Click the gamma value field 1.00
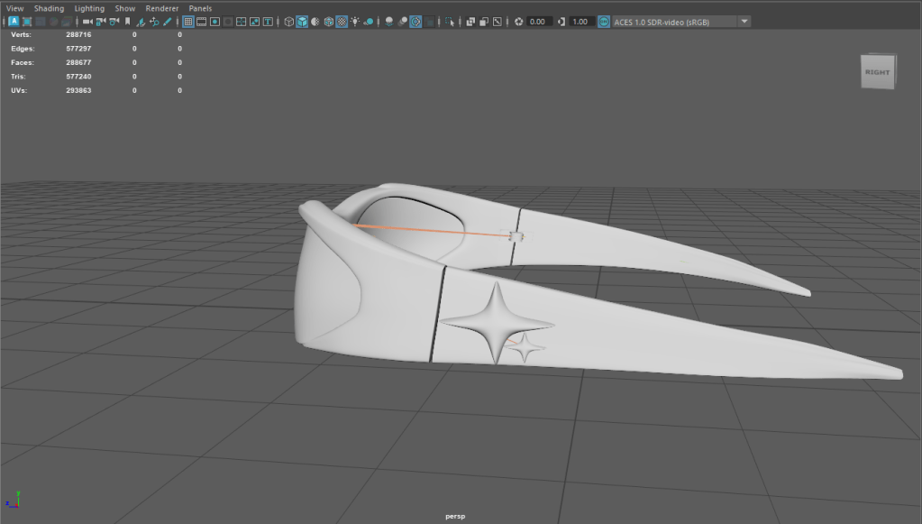This screenshot has height=524, width=922. (x=581, y=22)
